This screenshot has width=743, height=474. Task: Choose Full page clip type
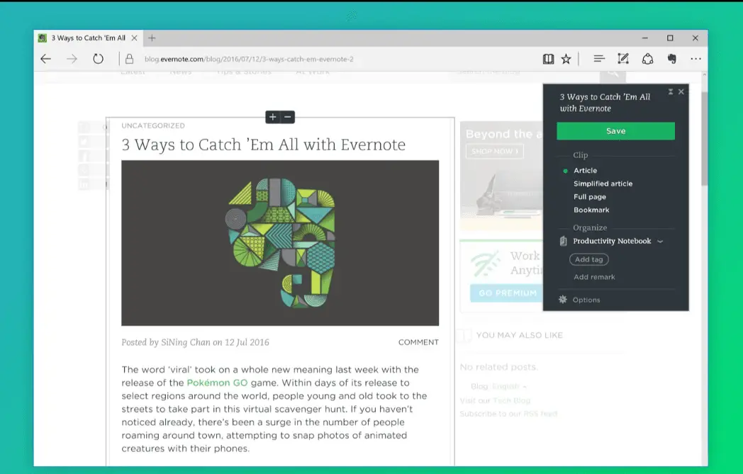(x=589, y=197)
